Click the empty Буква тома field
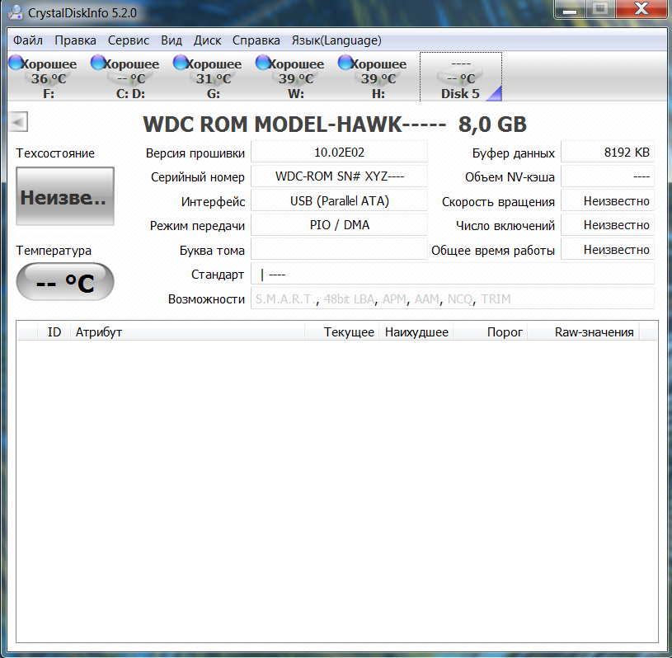 339,250
